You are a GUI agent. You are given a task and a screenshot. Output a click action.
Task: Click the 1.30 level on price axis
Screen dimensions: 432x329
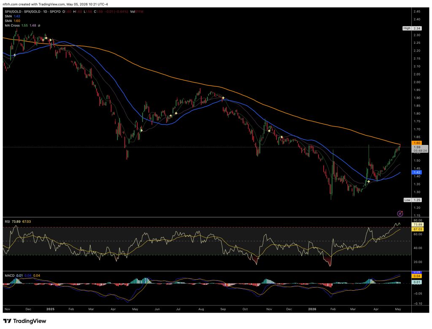[x=417, y=192]
